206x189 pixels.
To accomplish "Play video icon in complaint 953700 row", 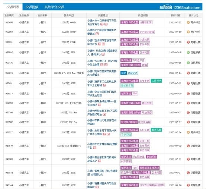I will [104, 114].
